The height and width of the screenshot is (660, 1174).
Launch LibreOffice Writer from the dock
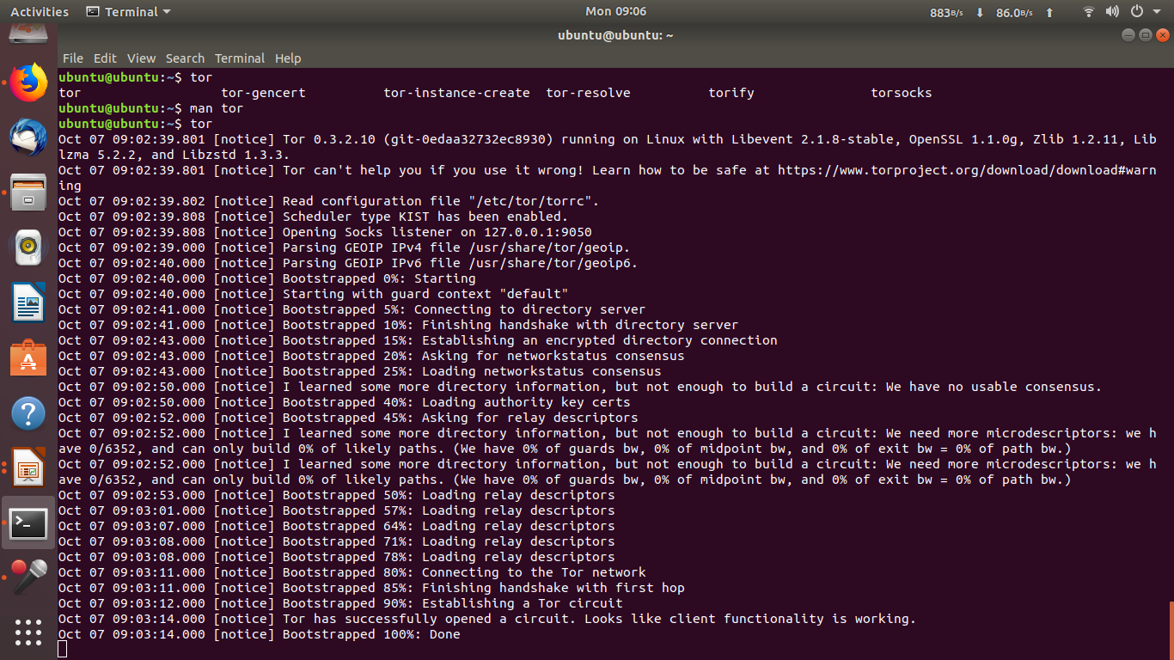(28, 302)
